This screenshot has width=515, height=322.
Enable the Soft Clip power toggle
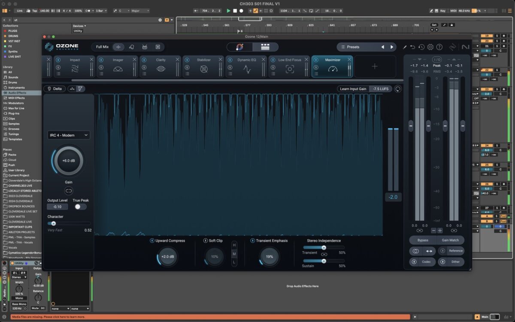(205, 241)
